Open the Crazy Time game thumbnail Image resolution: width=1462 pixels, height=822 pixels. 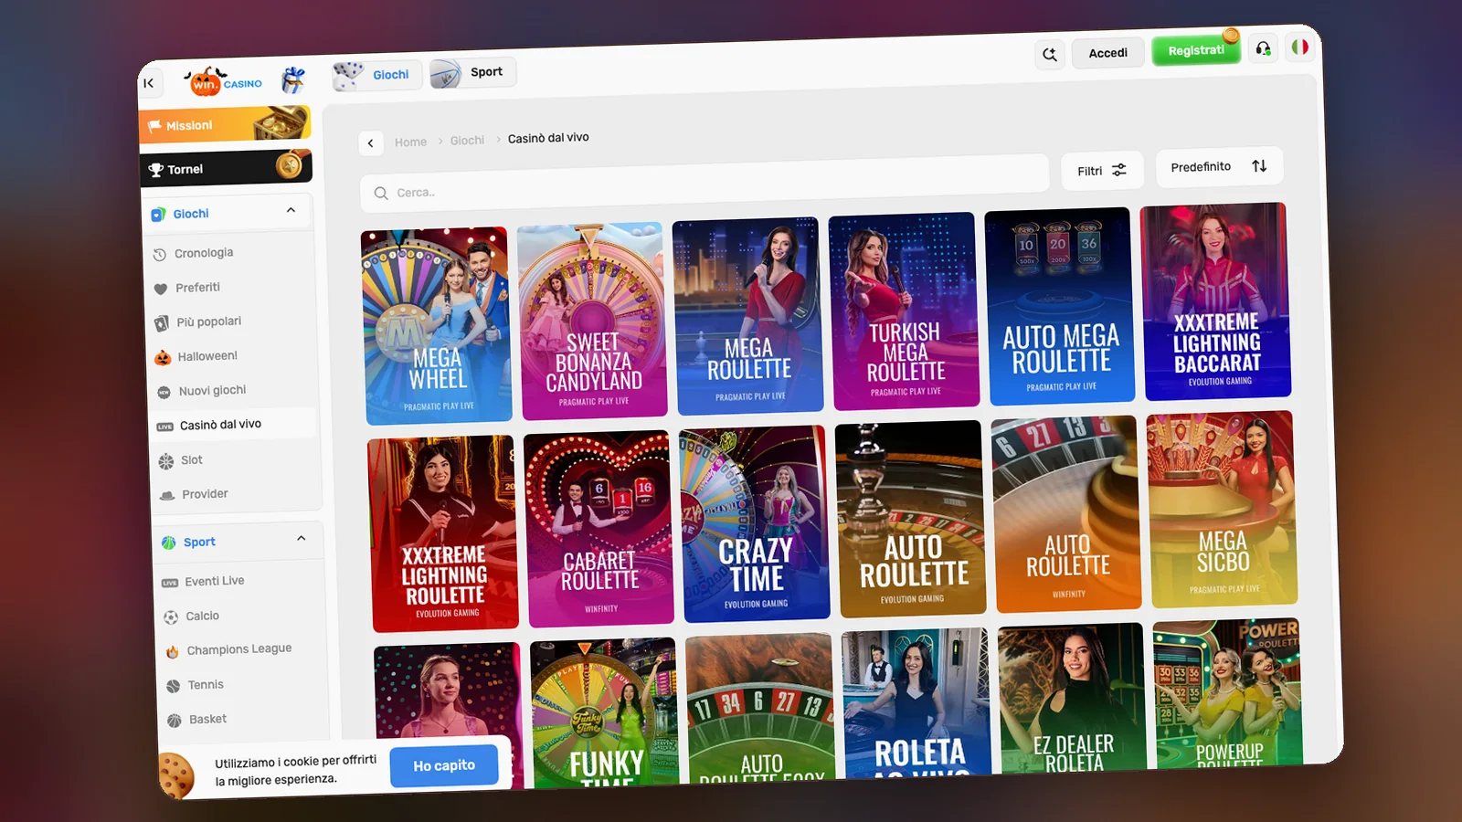click(x=755, y=523)
